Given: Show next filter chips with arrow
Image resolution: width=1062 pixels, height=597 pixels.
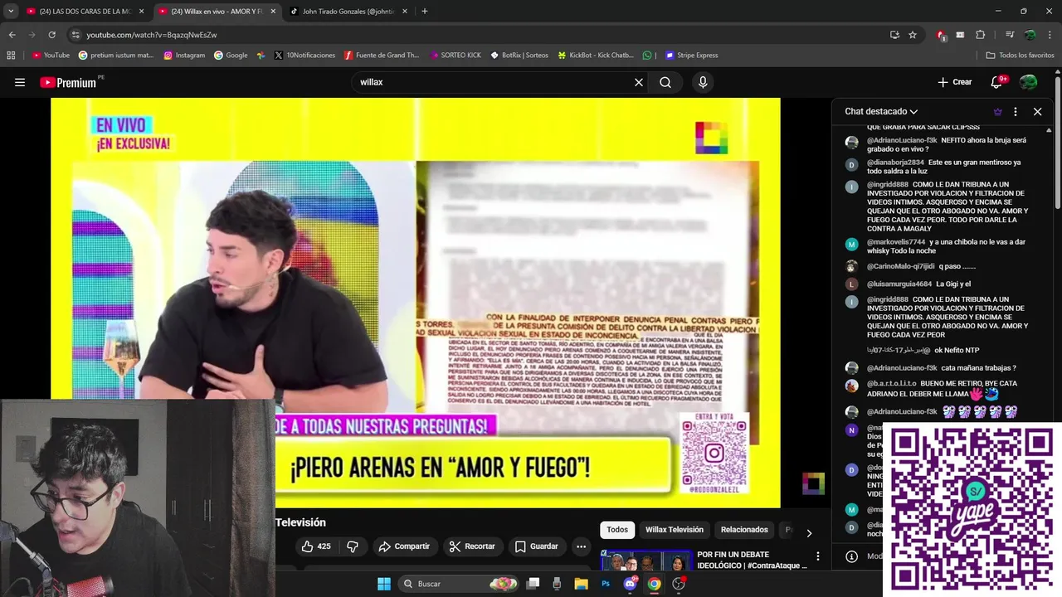Looking at the screenshot, I should click(809, 532).
